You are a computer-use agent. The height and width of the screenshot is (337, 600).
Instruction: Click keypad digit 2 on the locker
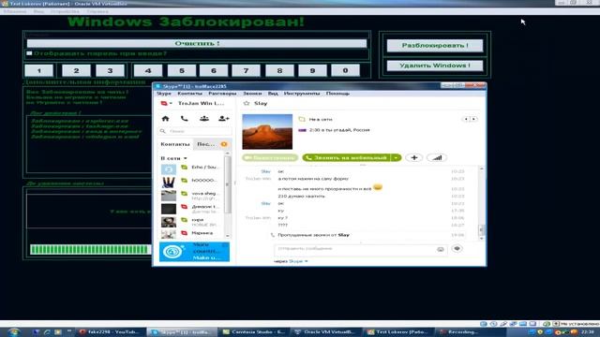coord(76,71)
